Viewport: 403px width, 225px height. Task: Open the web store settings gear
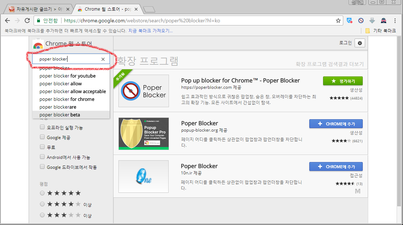pos(360,43)
